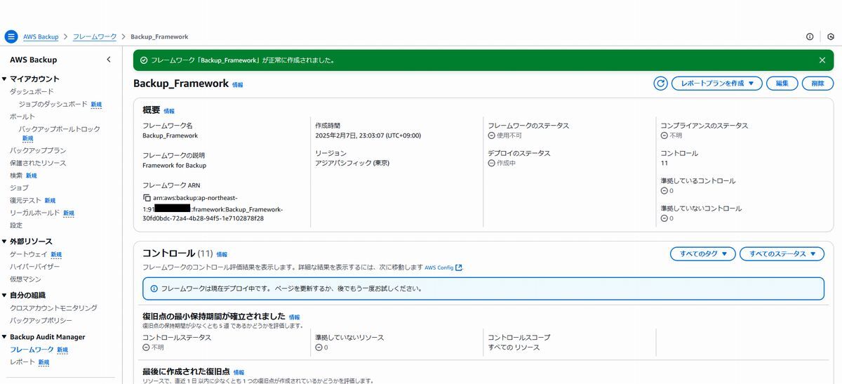Collapse the 自分の組織 section
This screenshot has width=842, height=384.
[4, 296]
